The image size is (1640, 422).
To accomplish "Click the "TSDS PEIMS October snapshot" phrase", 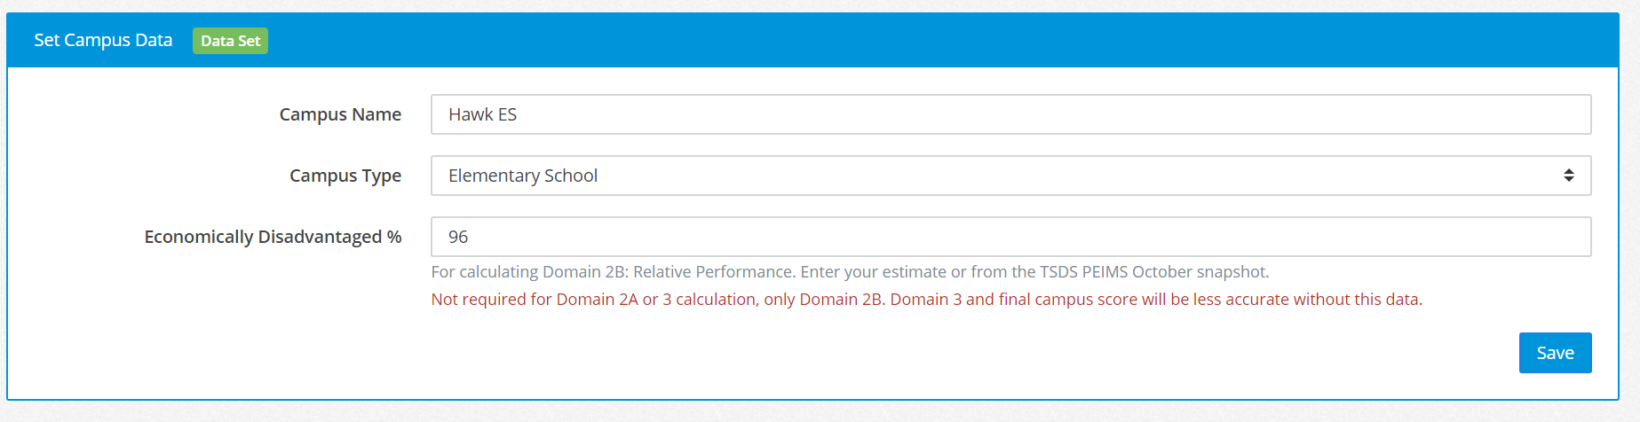I will (1154, 272).
